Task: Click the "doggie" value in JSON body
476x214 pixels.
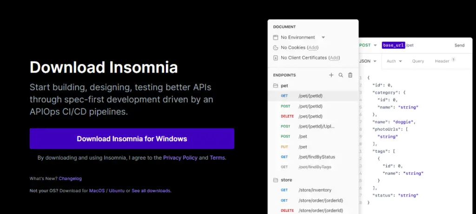Action: (404, 122)
